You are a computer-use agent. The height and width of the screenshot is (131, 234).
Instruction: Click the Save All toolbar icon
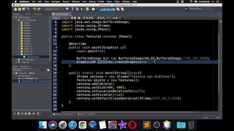(28, 9)
